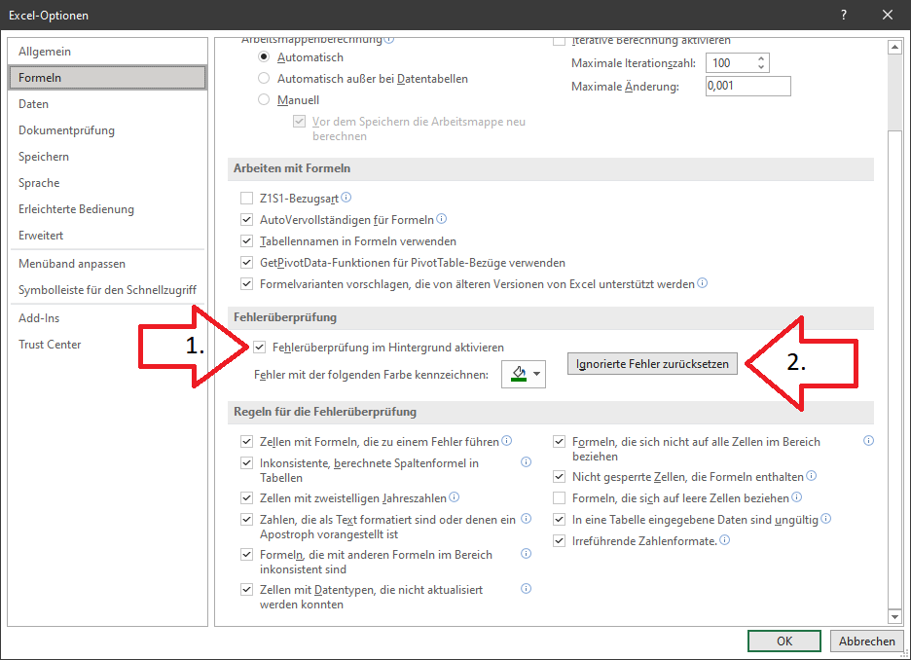
Task: Uncheck Nicht gesperrte Zellen rule
Action: point(559,477)
